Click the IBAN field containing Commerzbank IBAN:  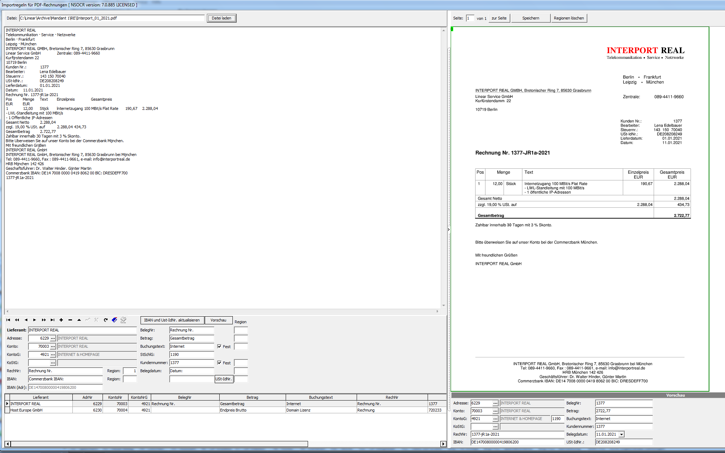[x=65, y=379]
